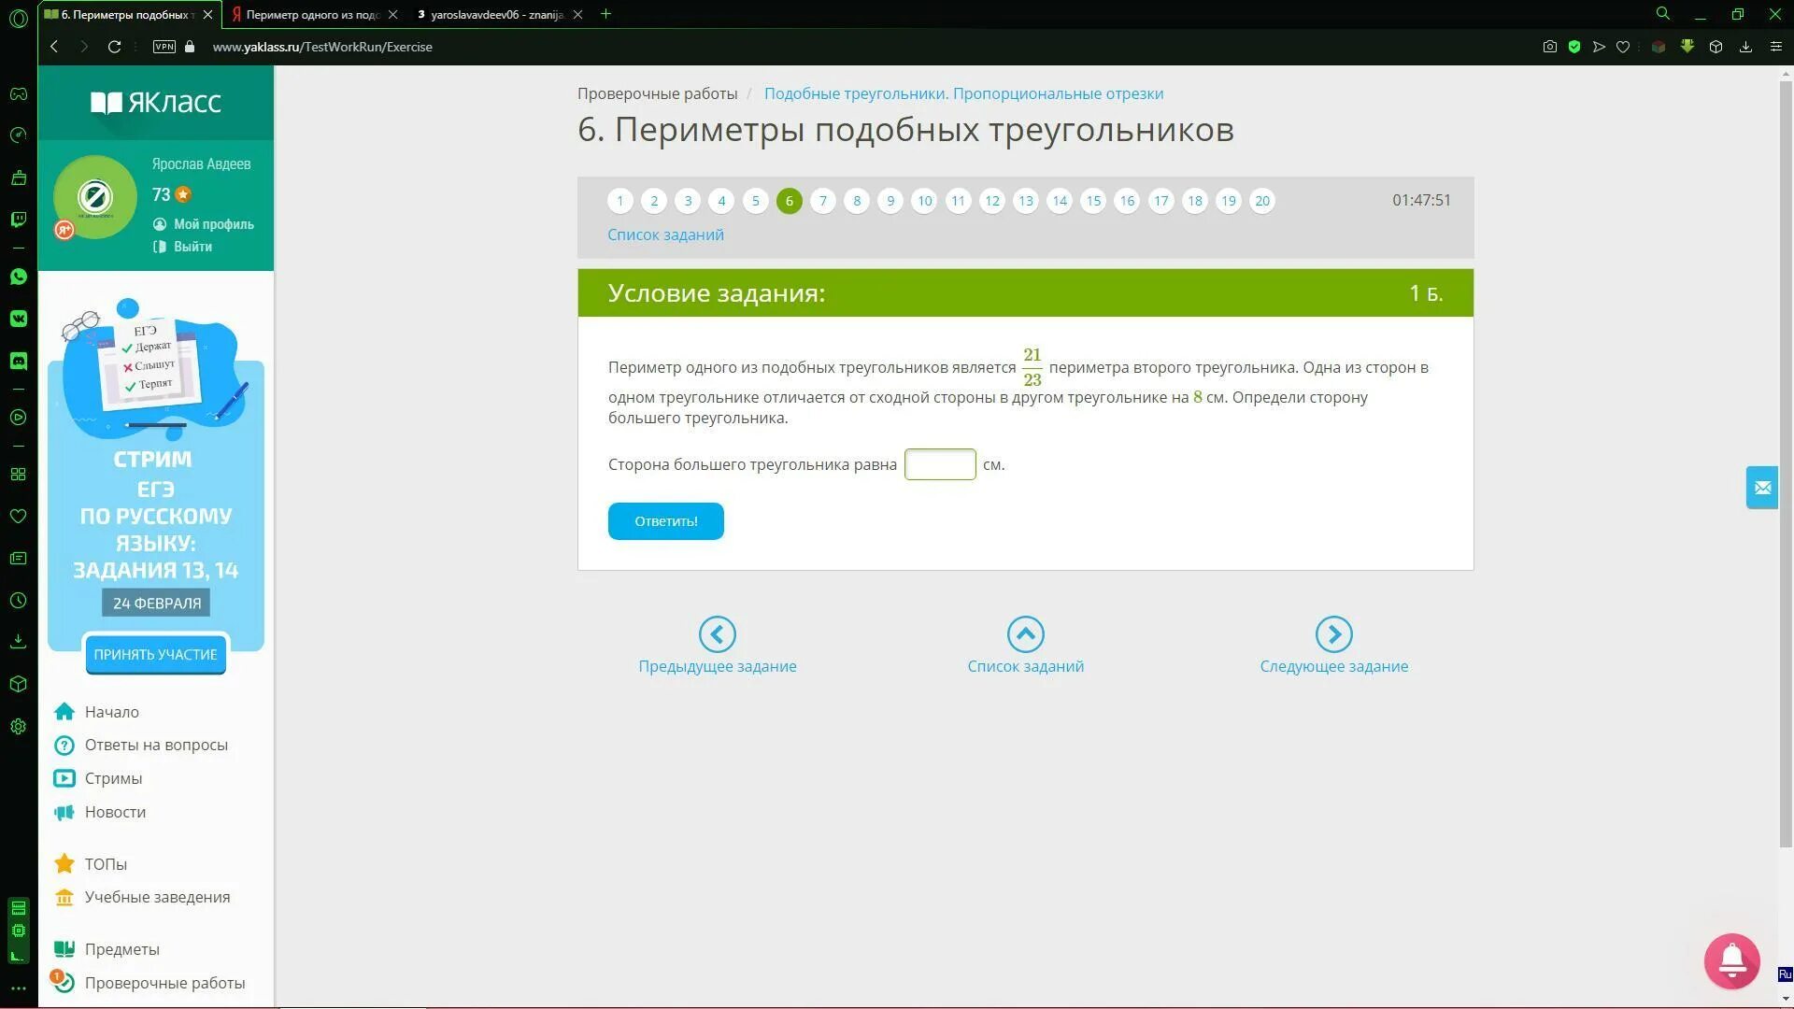Go to the previous task arrow
Image resolution: width=1794 pixels, height=1009 pixels.
coord(717,634)
